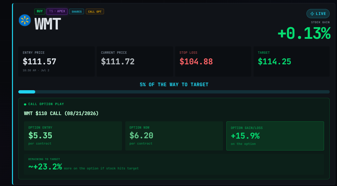Click the CALL OPTION PLAY heading
Screen dimensions: 337x186
pyautogui.click(x=46, y=104)
